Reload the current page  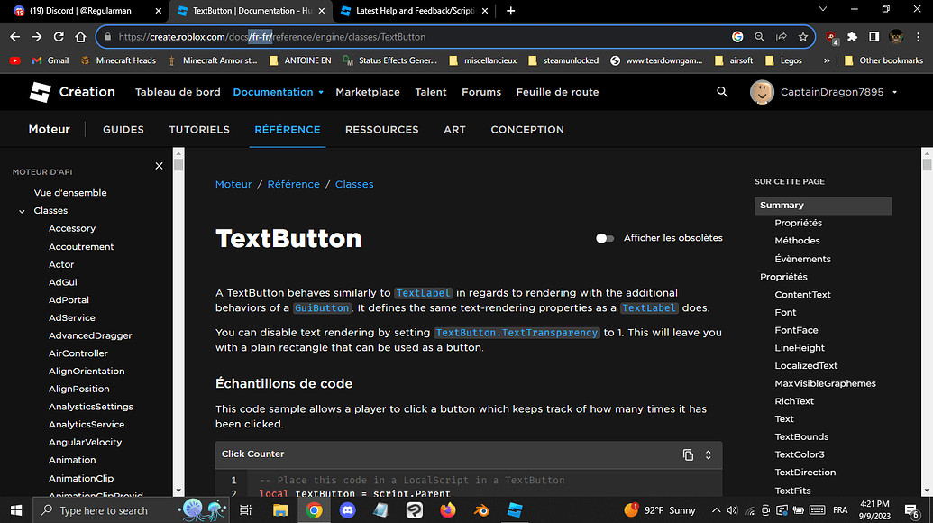58,37
